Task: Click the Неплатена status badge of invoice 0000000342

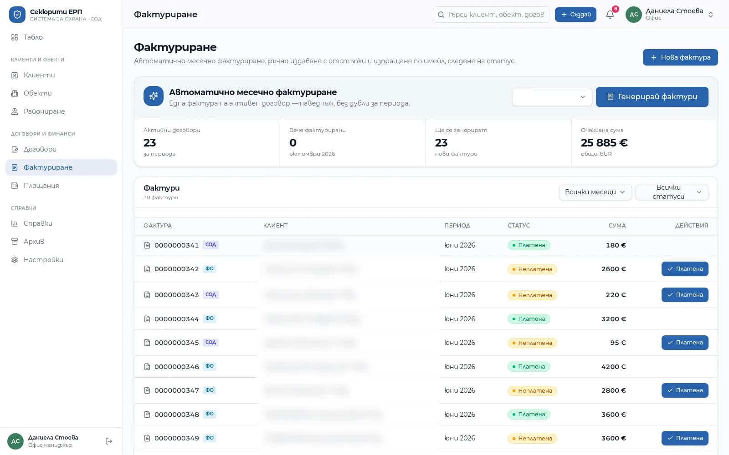Action: coord(532,269)
